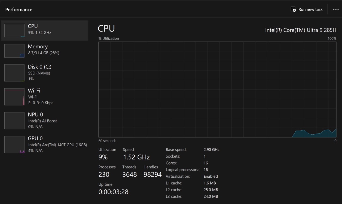The width and height of the screenshot is (342, 204).
Task: Open the CPU performance entry
Action: point(45,30)
